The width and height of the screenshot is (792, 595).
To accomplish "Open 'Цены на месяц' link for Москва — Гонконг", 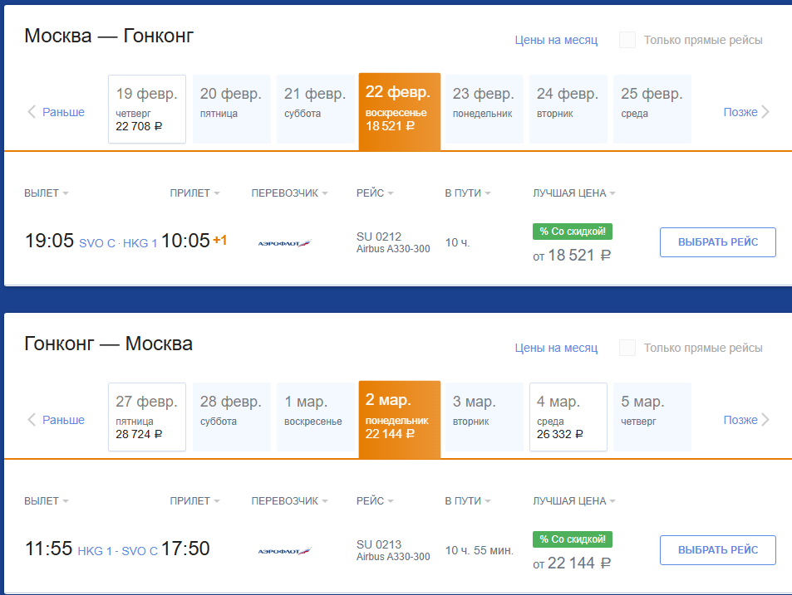I will (x=556, y=40).
